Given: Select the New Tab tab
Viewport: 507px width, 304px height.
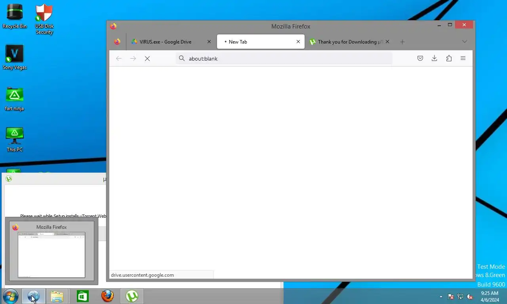Looking at the screenshot, I should 261,42.
